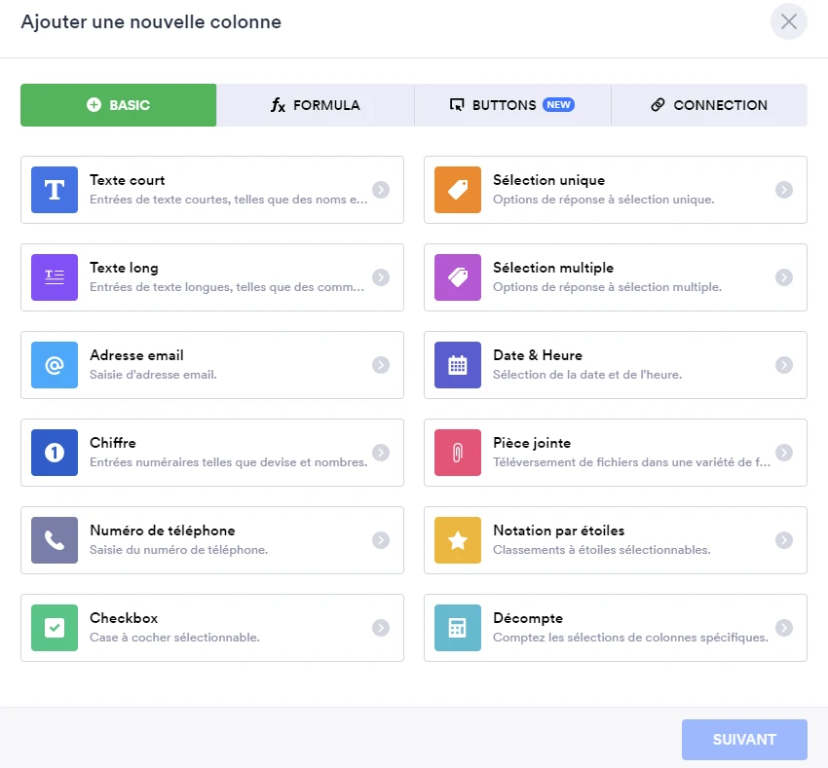This screenshot has height=768, width=828.
Task: Switch to the Formula tab
Action: tap(316, 105)
